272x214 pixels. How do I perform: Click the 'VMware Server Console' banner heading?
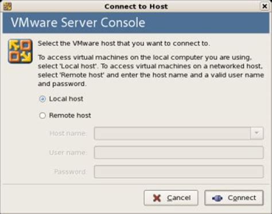click(78, 22)
